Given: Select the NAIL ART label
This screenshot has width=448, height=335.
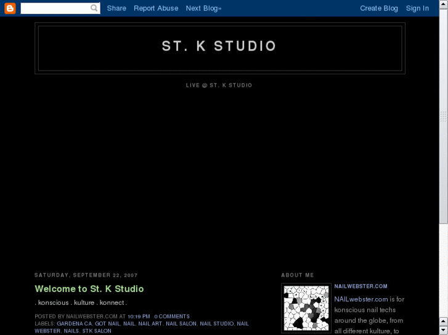Looking at the screenshot, I should (150, 323).
